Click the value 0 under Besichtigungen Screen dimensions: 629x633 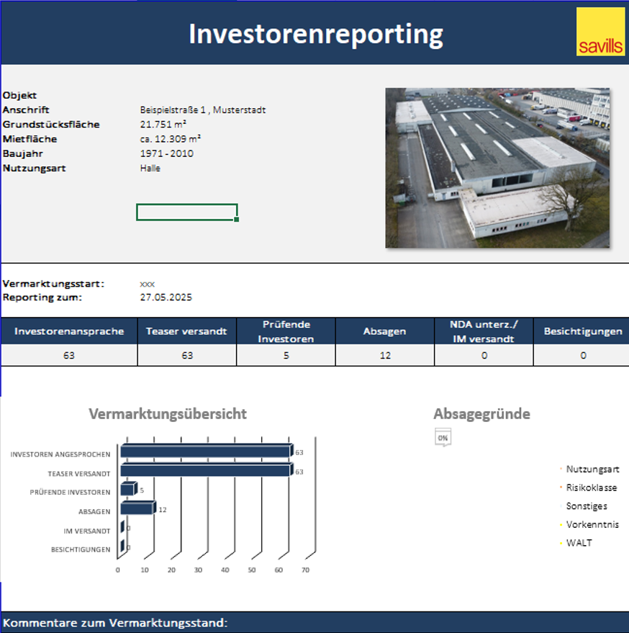pyautogui.click(x=582, y=355)
